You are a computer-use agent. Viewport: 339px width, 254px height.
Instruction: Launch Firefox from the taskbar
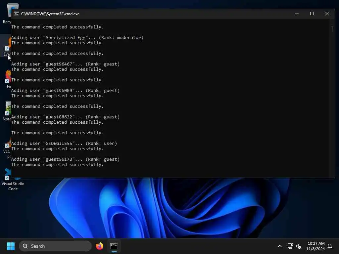[x=99, y=246]
